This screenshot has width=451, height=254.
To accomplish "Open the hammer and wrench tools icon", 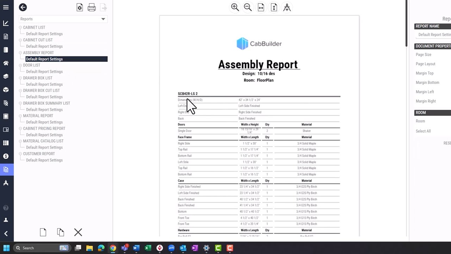I will pos(6,63).
